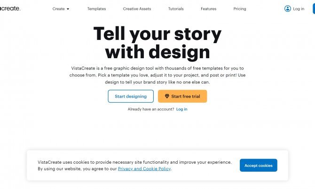Click the partially visible blue button at top right
Viewport: 315px width, 189px height.
[314, 9]
